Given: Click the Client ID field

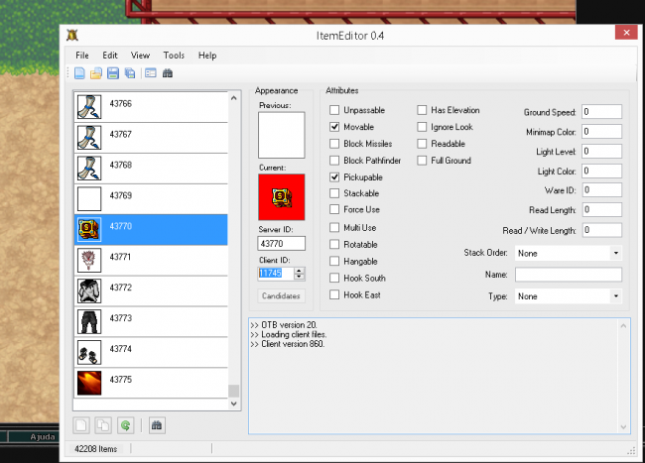Looking at the screenshot, I should tap(276, 274).
